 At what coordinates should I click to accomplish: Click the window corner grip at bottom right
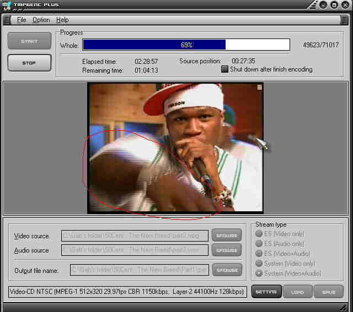pos(344,307)
